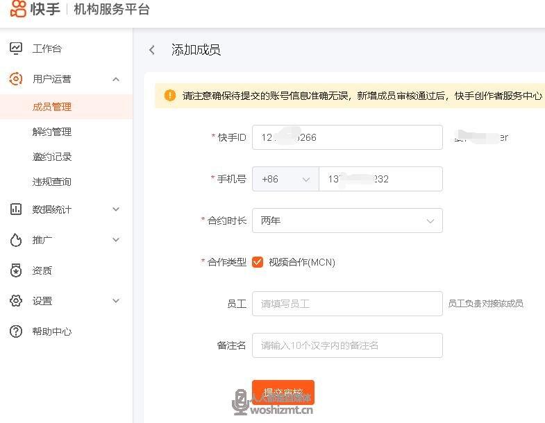
Task: Select 邀约记录 from the sidebar
Action: click(x=52, y=157)
